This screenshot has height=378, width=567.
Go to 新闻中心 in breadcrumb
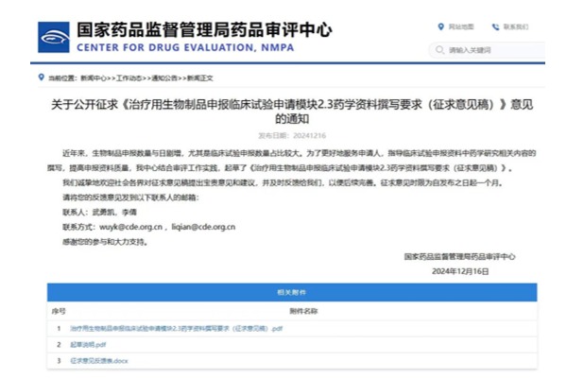click(94, 78)
